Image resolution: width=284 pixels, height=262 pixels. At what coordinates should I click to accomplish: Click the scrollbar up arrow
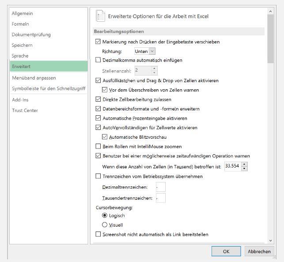click(x=270, y=11)
